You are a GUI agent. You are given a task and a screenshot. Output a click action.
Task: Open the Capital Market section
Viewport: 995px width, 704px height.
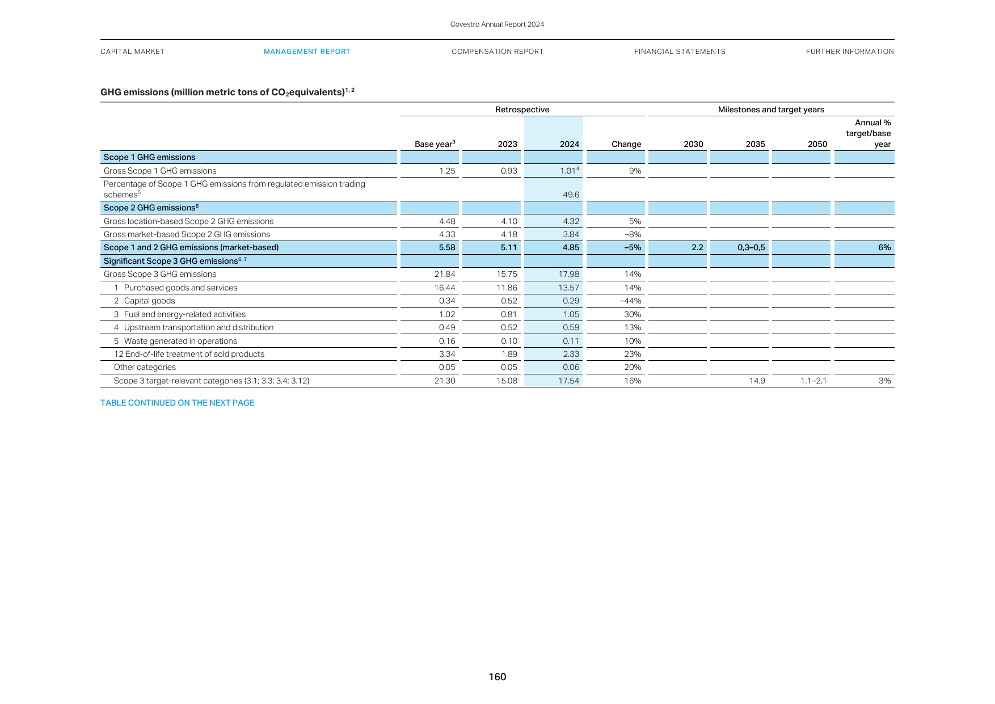[132, 52]
